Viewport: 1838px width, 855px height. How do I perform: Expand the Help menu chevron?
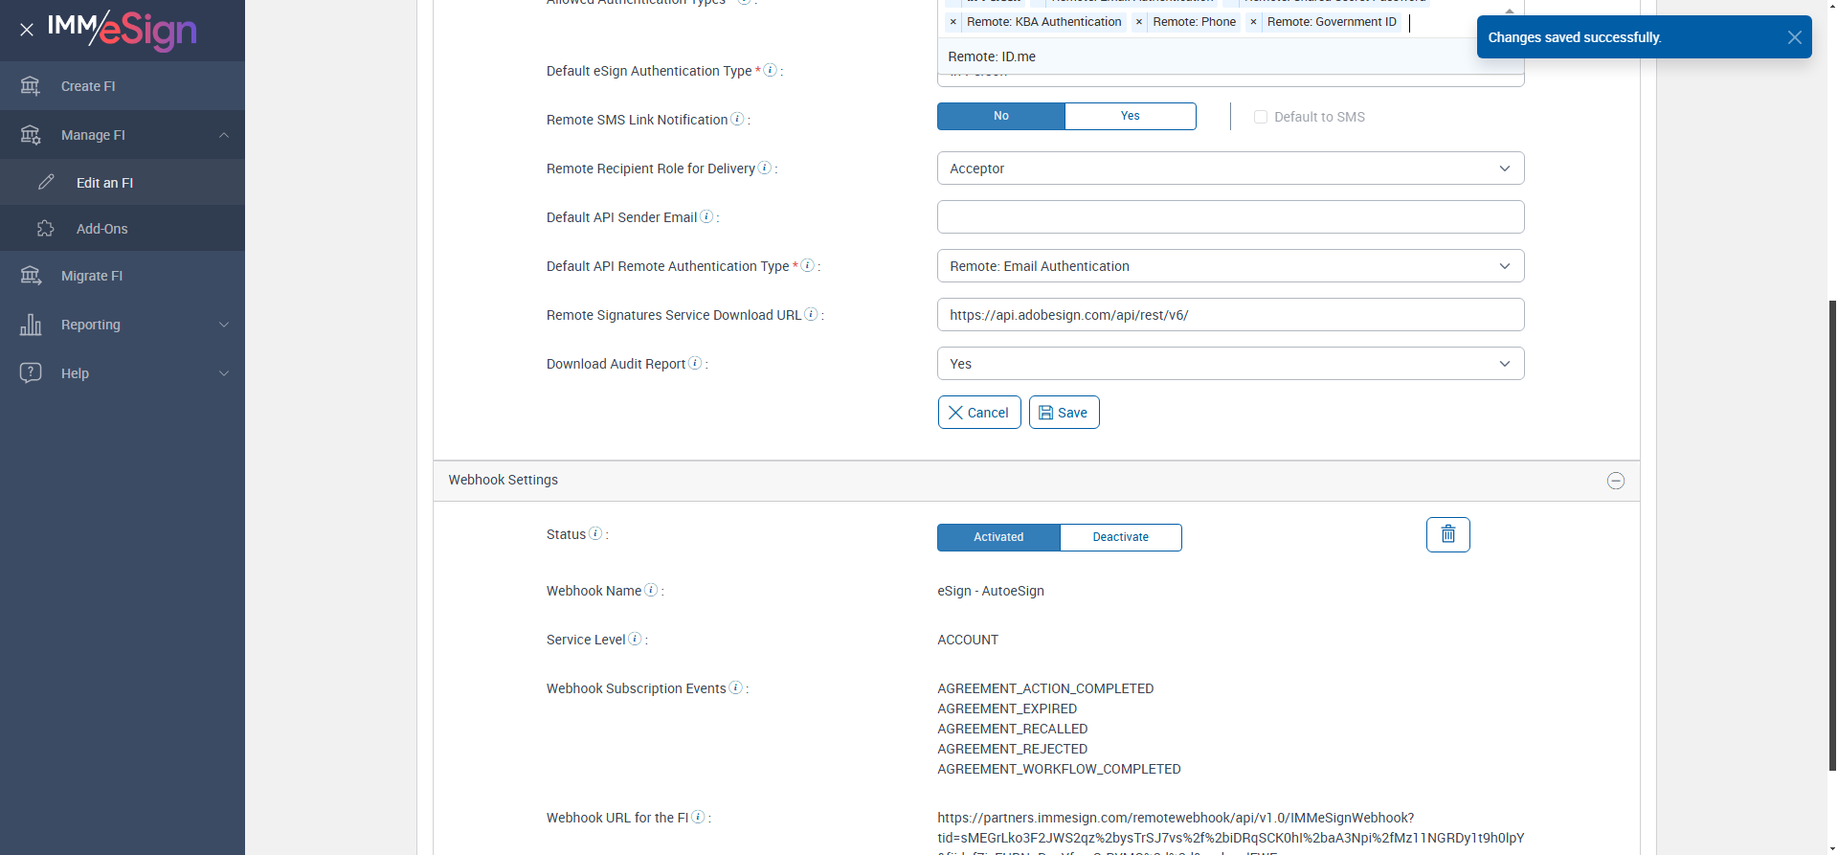click(x=224, y=373)
